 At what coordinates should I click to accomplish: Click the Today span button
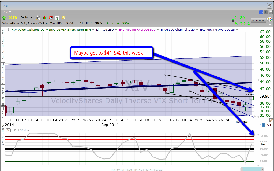pyautogui.click(x=159, y=170)
